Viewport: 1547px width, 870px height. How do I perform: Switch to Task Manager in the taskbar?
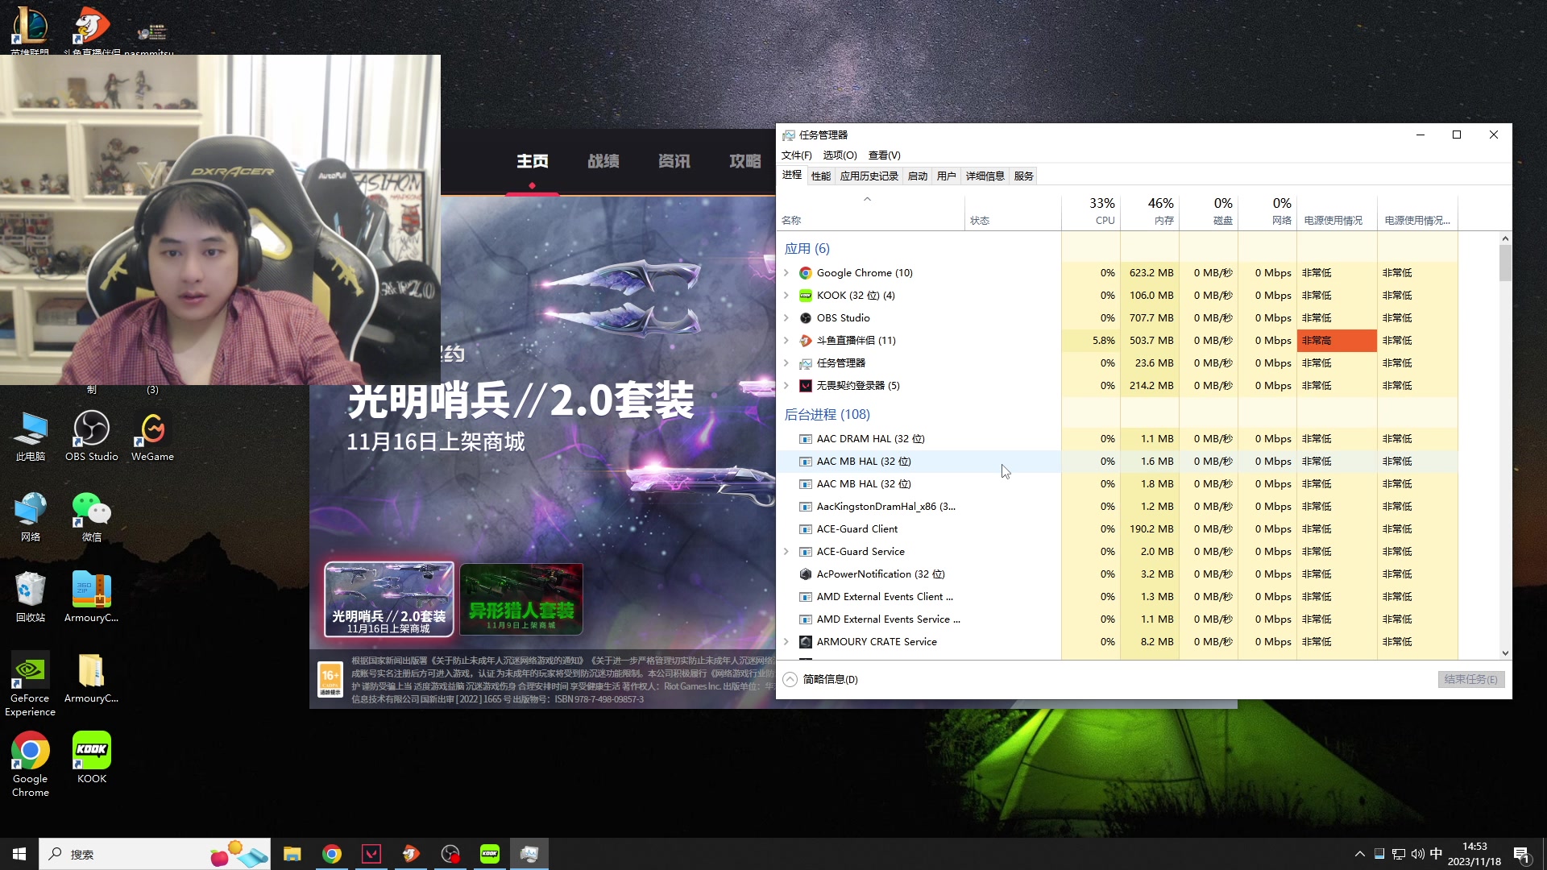(x=529, y=854)
